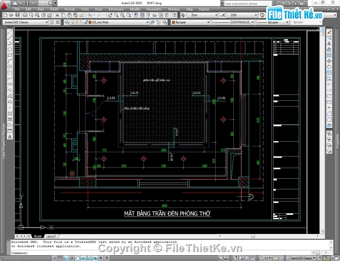Click the Pan realtime icon
This screenshot has height=261, width=340.
tap(110, 15)
